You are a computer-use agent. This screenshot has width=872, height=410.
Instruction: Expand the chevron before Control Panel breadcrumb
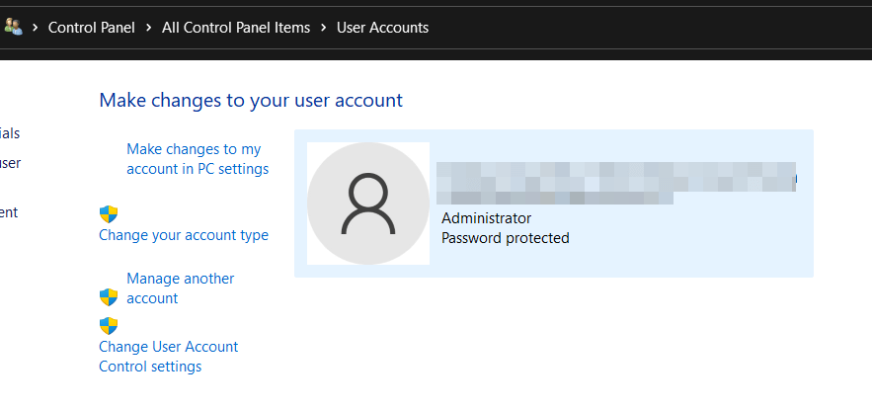tap(36, 28)
